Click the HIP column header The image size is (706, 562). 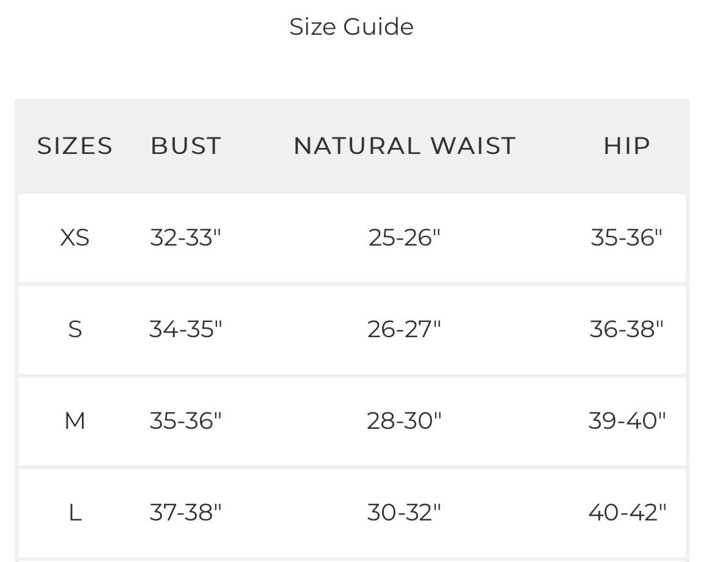coord(627,146)
